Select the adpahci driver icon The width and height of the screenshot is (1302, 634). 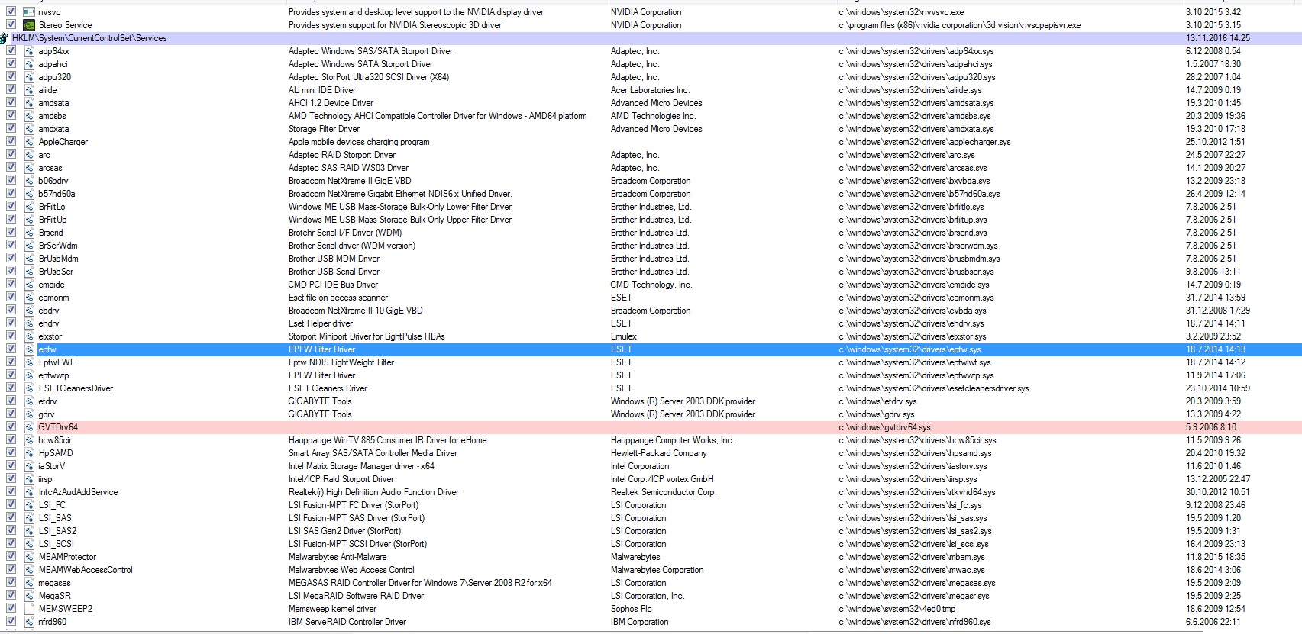(29, 64)
